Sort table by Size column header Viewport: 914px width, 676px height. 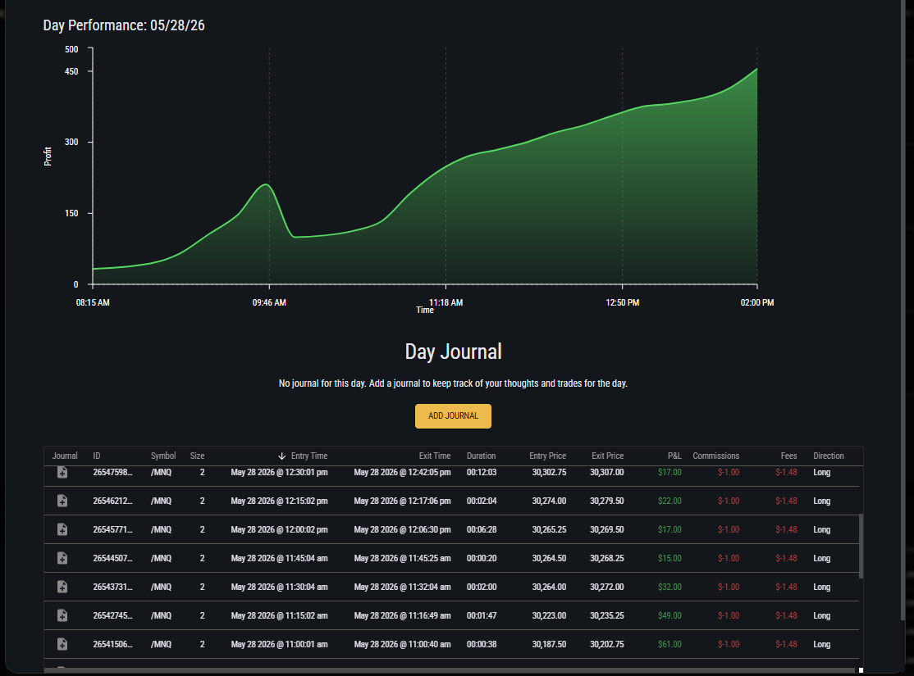coord(197,456)
